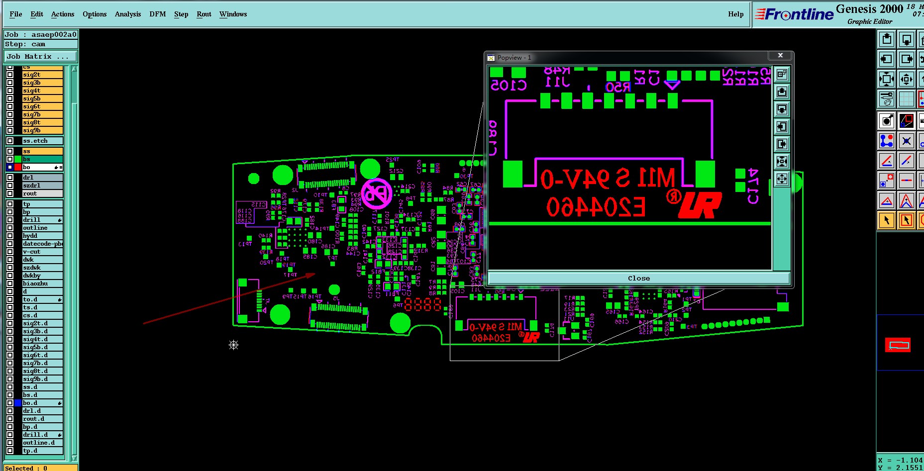Select the single red triangle tool
This screenshot has width=924, height=471.
point(887,200)
